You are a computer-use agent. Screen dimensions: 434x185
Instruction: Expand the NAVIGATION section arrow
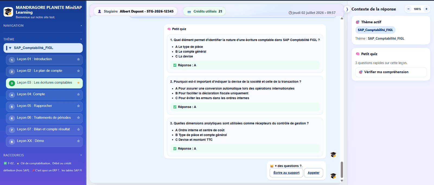(x=81, y=26)
